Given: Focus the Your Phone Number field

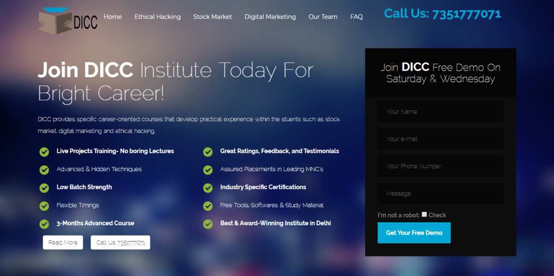Looking at the screenshot, I should pyautogui.click(x=440, y=166).
